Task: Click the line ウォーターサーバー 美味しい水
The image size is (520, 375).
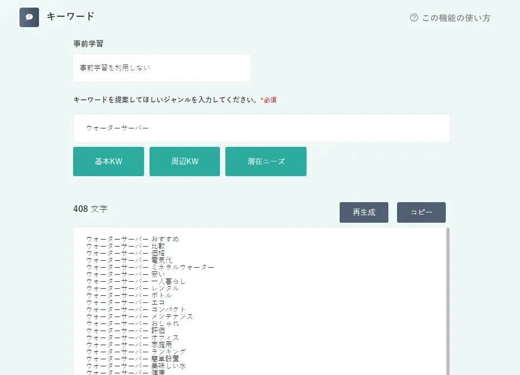Action: [136, 366]
